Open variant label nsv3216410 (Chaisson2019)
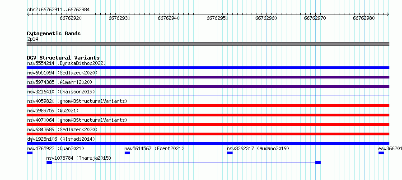402x180 pixels. pyautogui.click(x=61, y=92)
